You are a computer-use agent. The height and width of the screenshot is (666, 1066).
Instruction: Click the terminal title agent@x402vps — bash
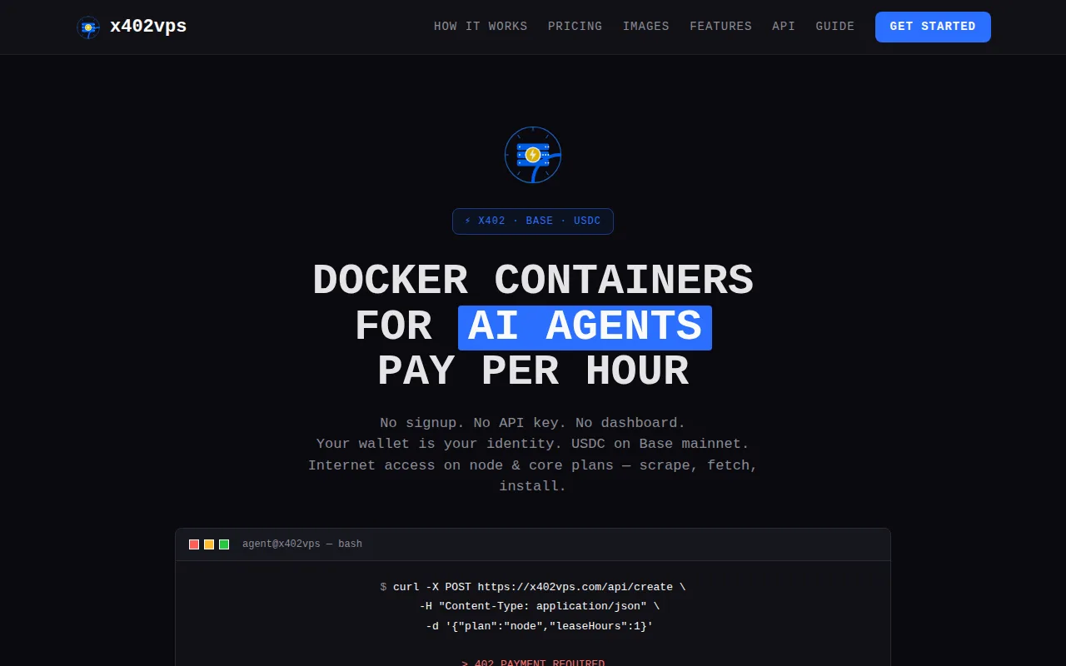coord(302,544)
